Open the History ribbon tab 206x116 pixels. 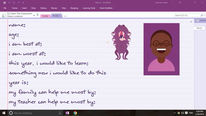[44, 8]
